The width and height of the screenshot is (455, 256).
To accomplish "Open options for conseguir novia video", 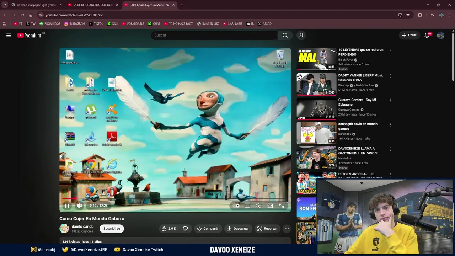I will click(390, 125).
